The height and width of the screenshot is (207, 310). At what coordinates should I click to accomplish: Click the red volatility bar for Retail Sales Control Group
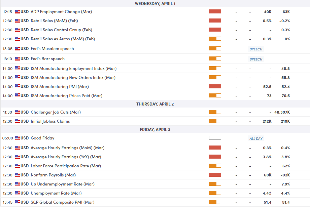(x=215, y=30)
